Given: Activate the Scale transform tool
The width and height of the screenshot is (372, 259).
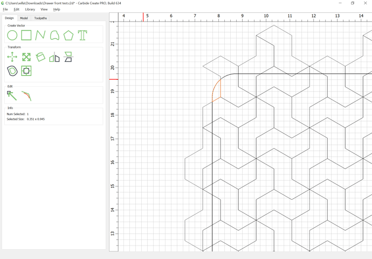Looking at the screenshot, I should tap(26, 57).
